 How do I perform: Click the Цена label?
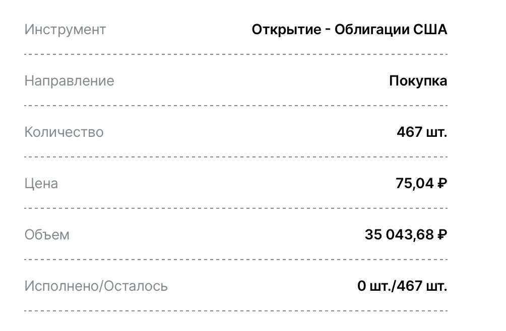pyautogui.click(x=41, y=184)
